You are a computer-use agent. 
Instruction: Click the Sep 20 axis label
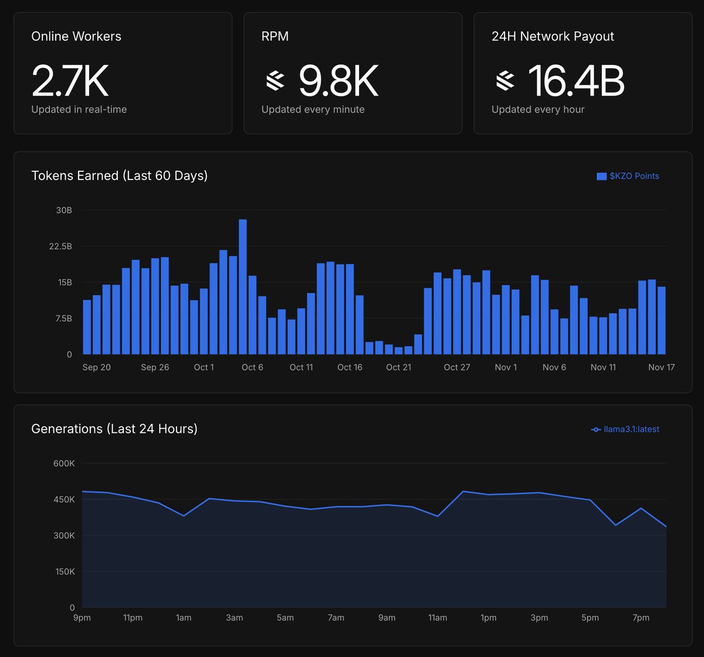[97, 367]
